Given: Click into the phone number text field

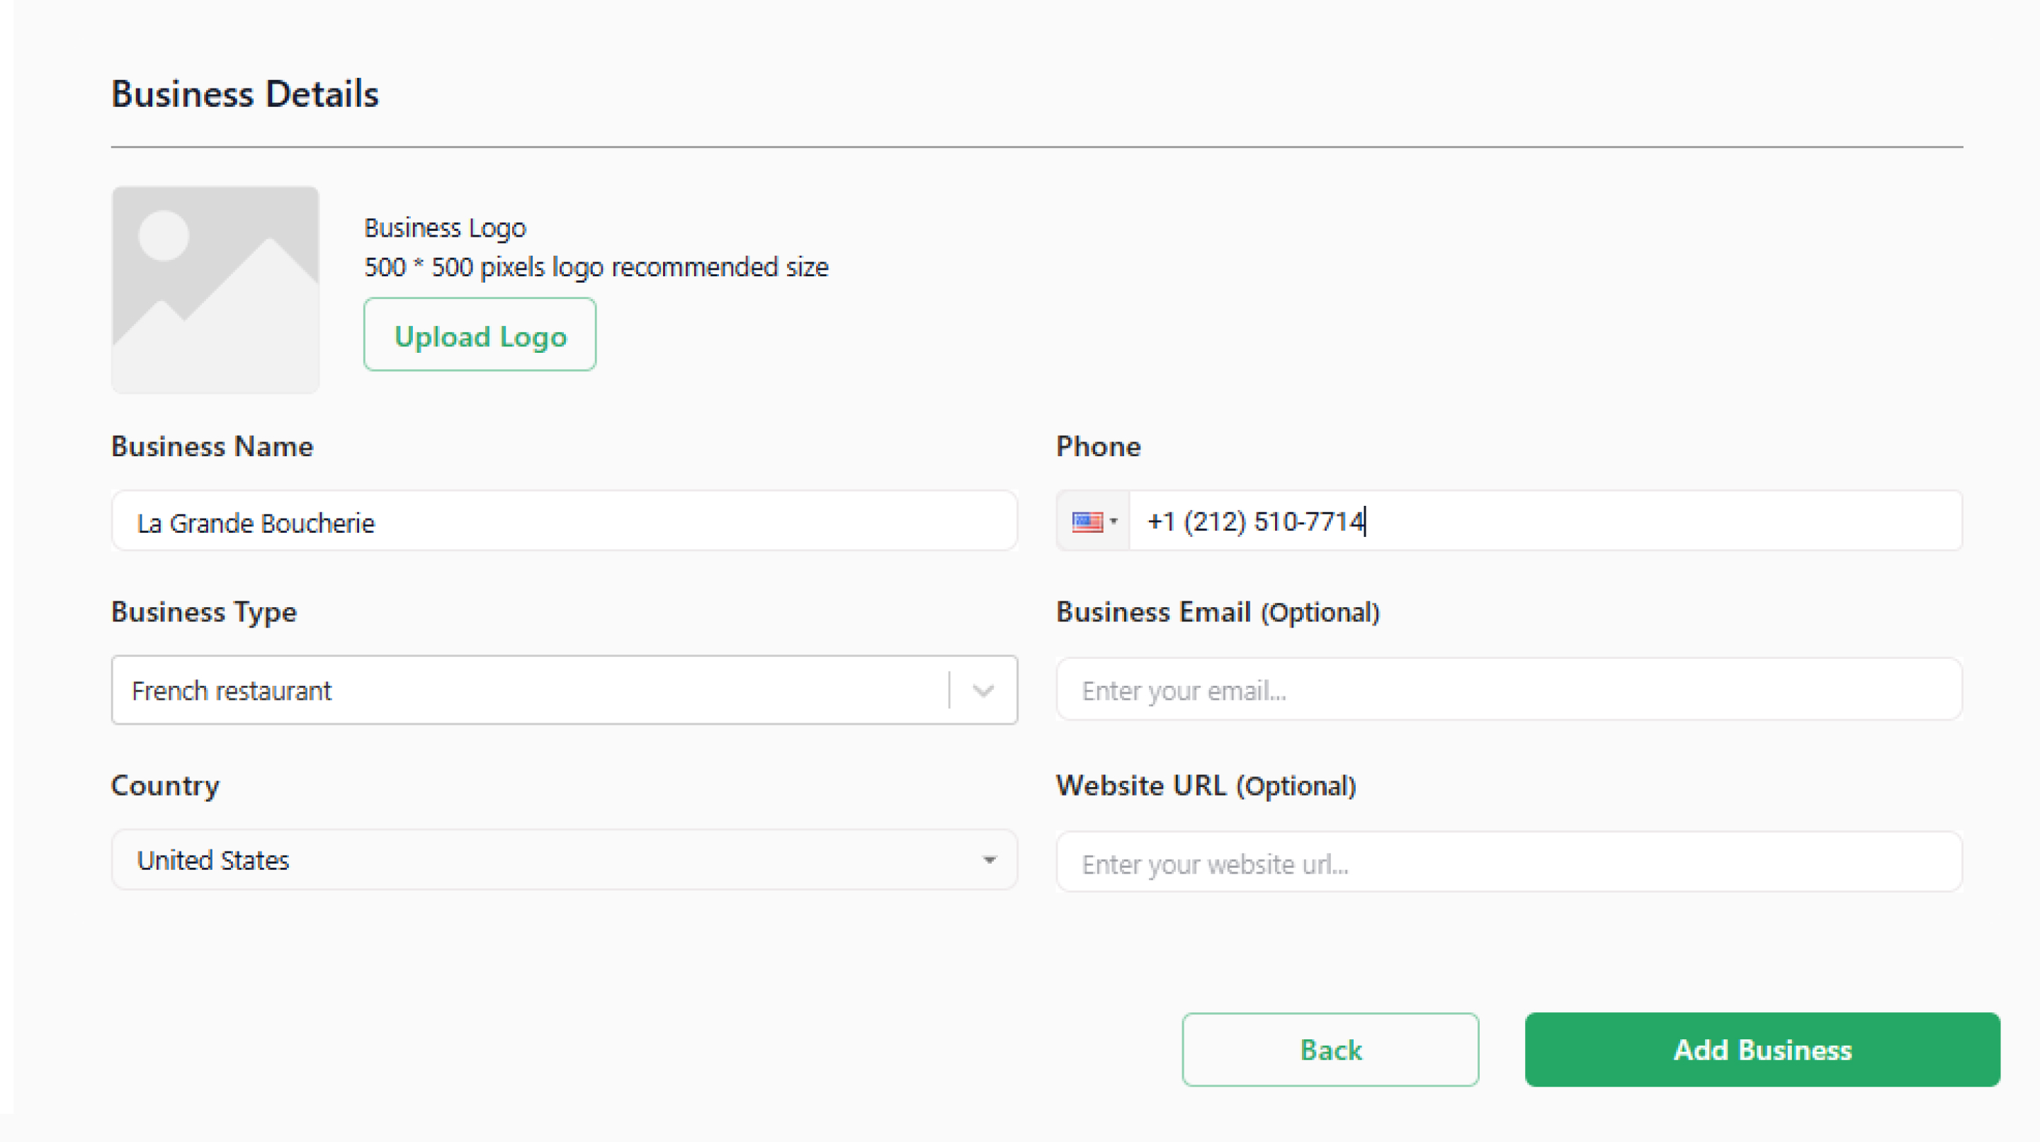Looking at the screenshot, I should [x=1544, y=522].
